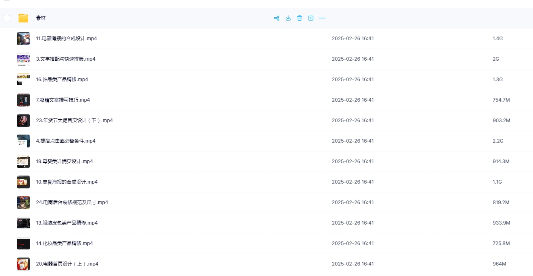Select the 16.饰品类产品精修.mp4 thumbnail
Screen dimensions: 533x276
(23, 80)
